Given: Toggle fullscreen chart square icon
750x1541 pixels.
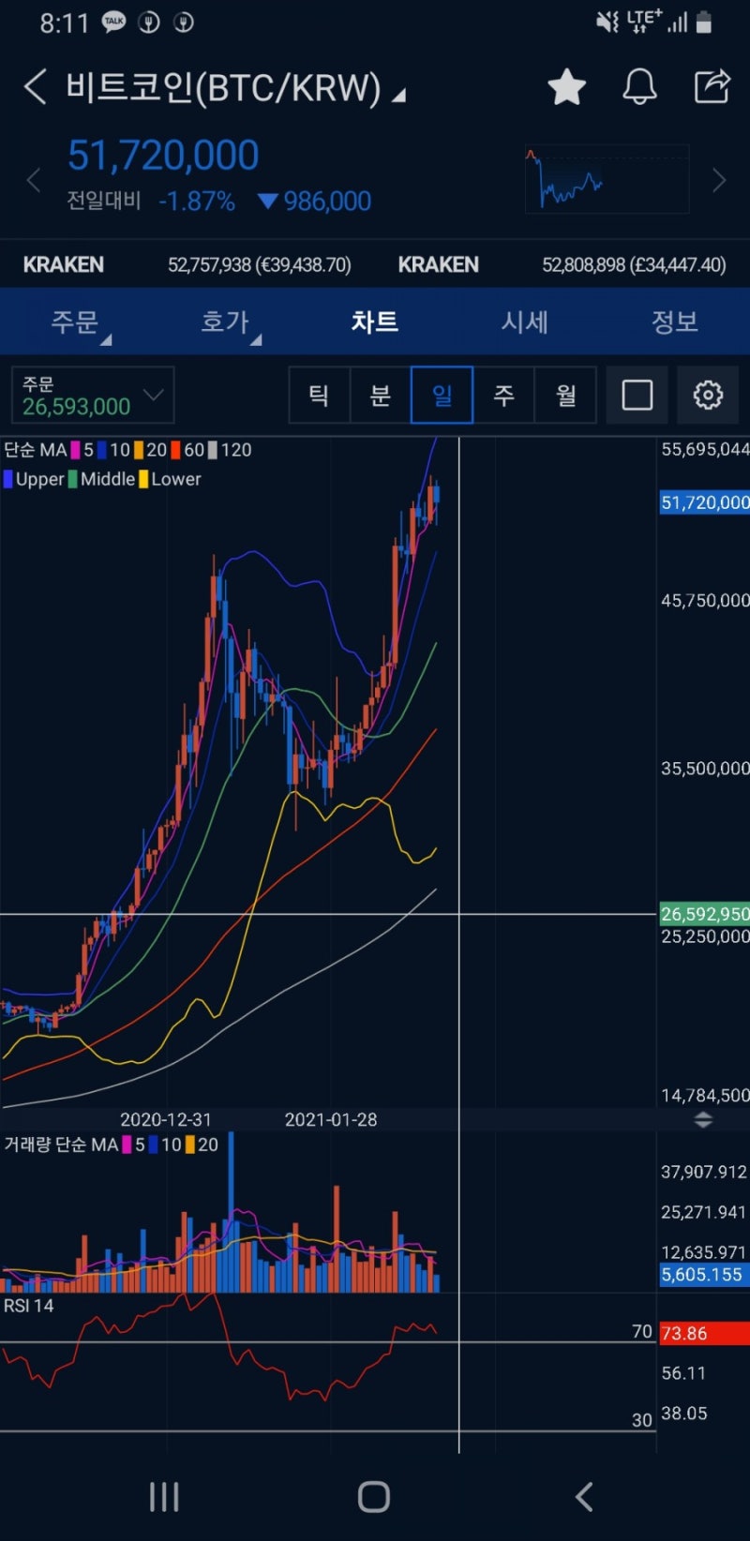Looking at the screenshot, I should [637, 395].
